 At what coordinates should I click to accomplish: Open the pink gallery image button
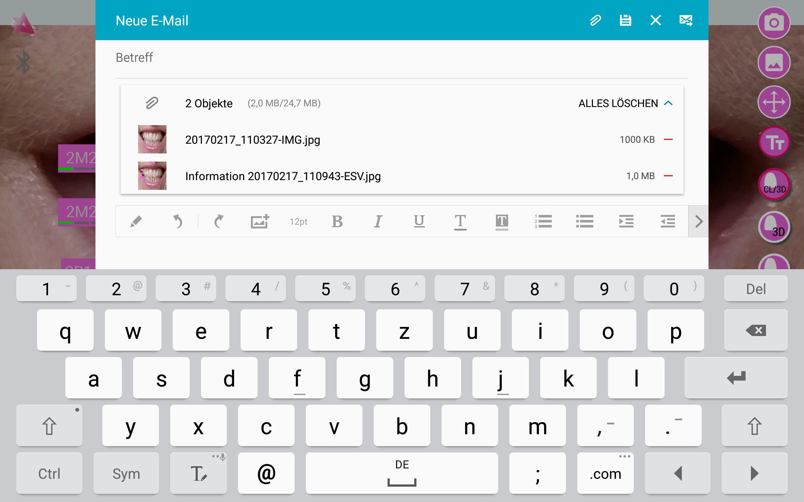pos(774,63)
